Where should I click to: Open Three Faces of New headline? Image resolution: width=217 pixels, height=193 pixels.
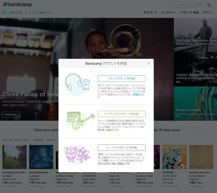point(30,94)
